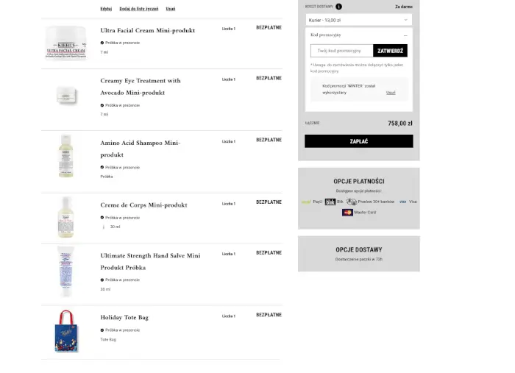Click the MasterCard payment logo

click(x=347, y=212)
